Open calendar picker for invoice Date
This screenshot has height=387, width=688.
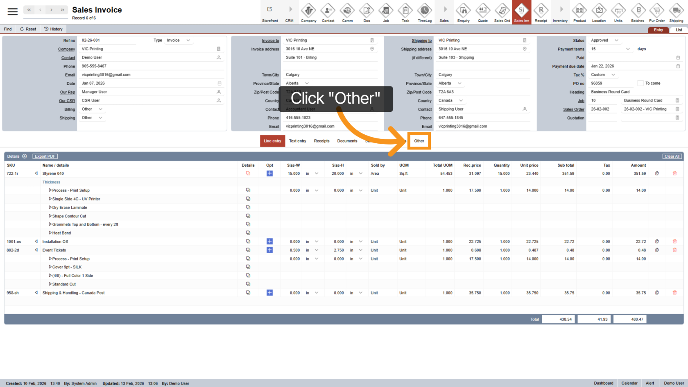(220, 84)
